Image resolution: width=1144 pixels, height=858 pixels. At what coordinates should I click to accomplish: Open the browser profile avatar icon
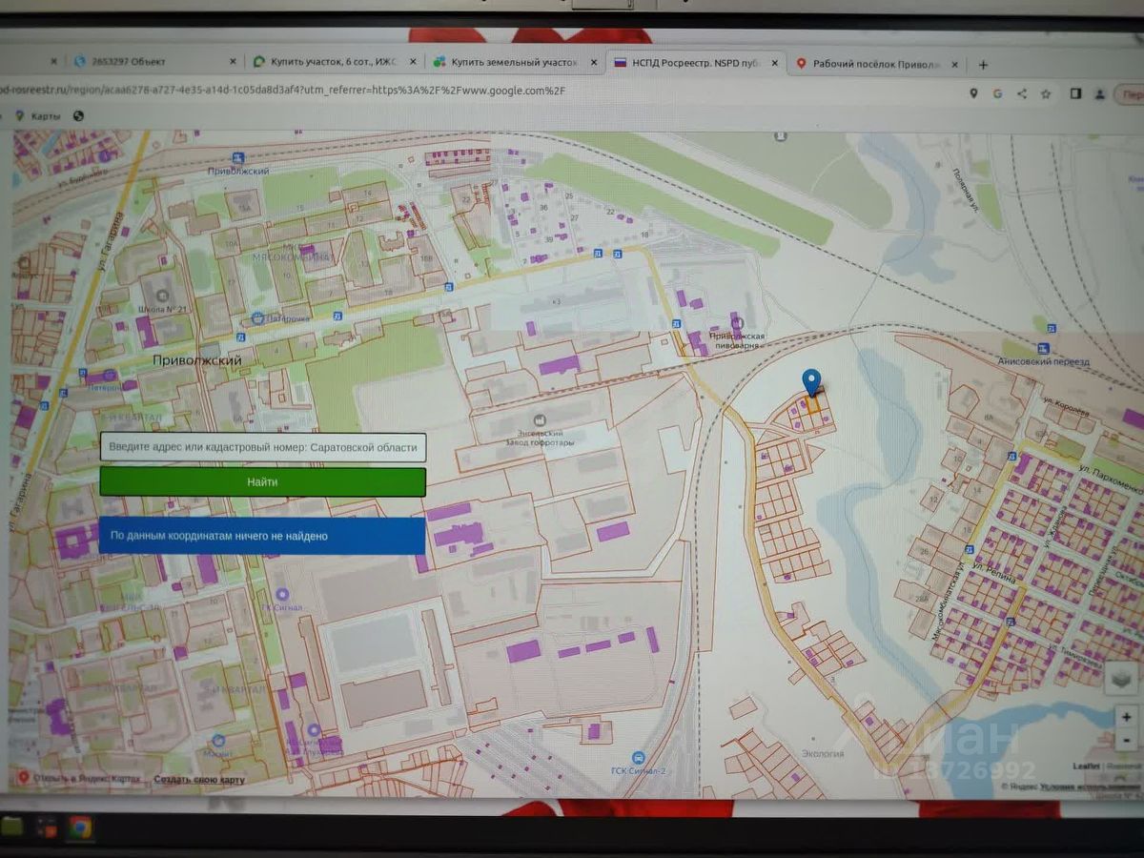click(1100, 93)
